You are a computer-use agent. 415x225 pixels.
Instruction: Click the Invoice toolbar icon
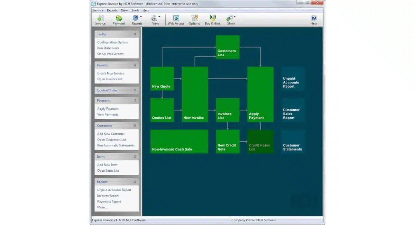(x=100, y=18)
